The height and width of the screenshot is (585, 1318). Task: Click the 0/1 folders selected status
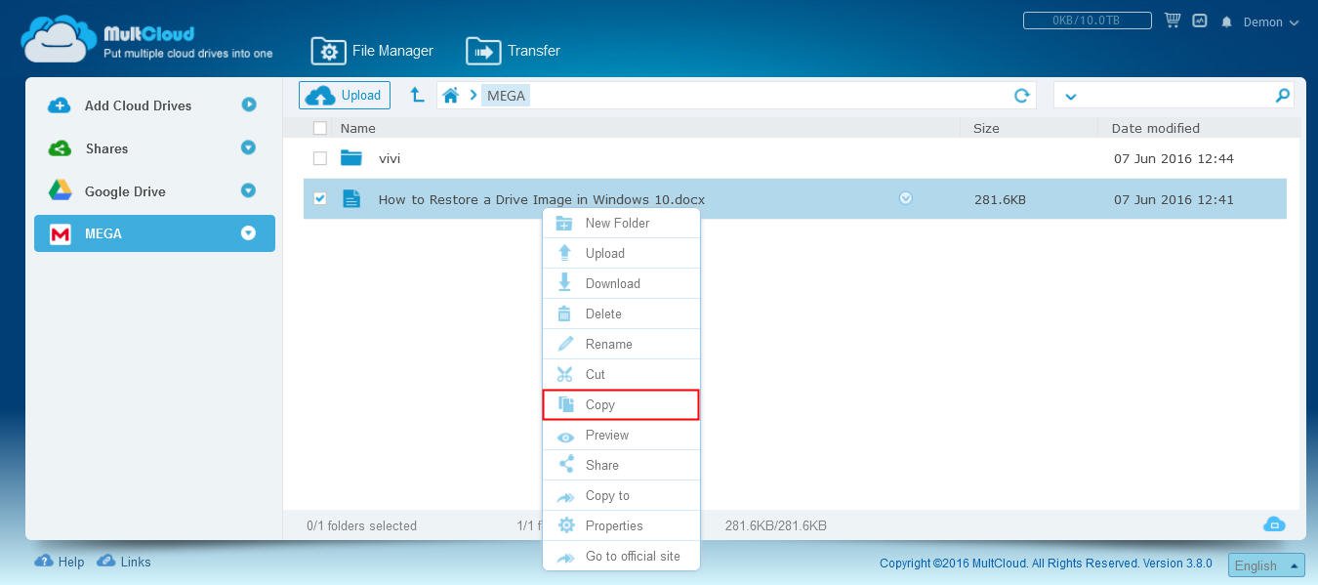click(x=361, y=525)
